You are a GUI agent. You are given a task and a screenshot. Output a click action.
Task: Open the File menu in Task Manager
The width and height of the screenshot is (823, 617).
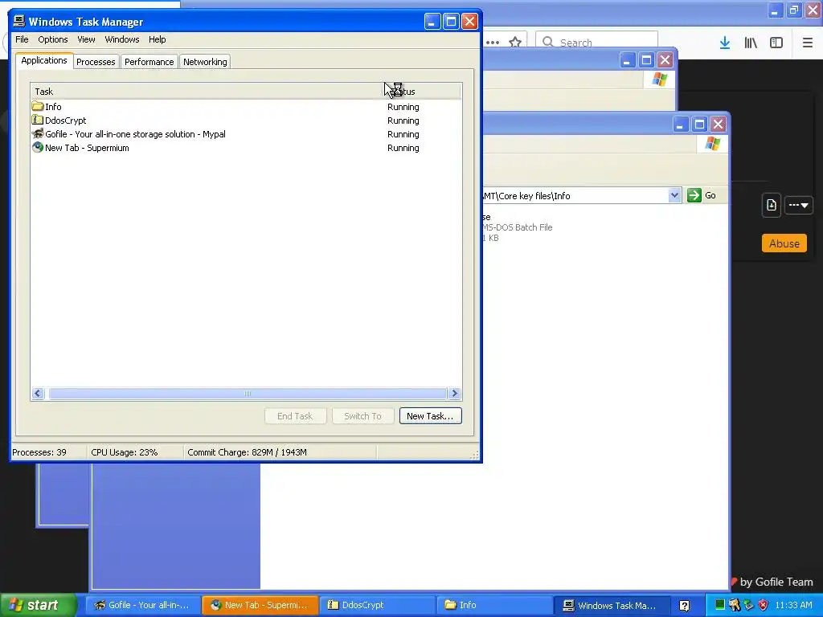(x=22, y=39)
